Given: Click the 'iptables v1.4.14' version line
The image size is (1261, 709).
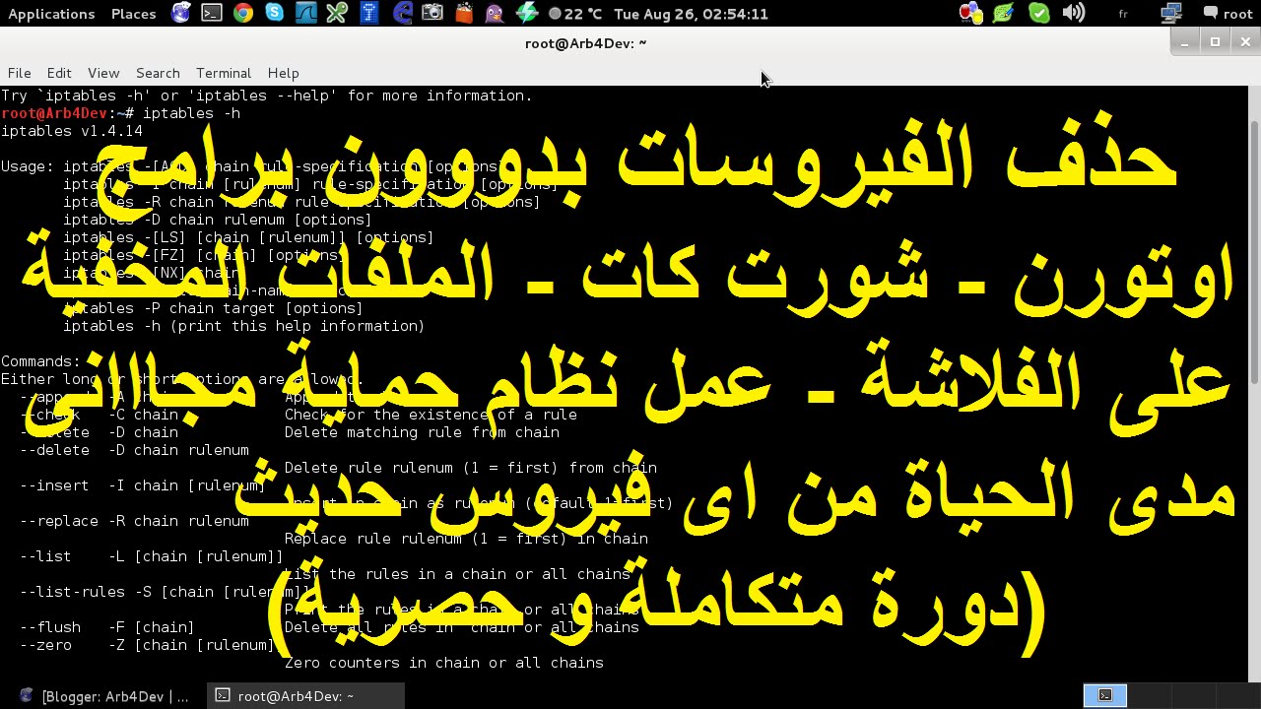Looking at the screenshot, I should point(72,131).
